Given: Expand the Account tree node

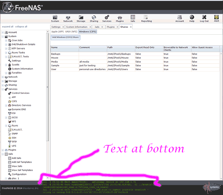Looking at the screenshot, I should [3, 32].
